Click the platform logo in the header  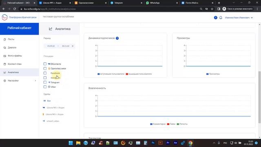point(4,17)
